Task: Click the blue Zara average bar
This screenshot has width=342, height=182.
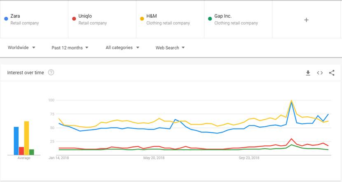Action: click(16, 141)
